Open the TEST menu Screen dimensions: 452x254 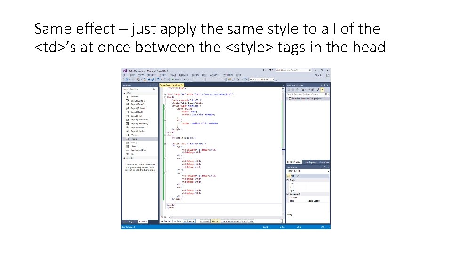click(x=204, y=75)
